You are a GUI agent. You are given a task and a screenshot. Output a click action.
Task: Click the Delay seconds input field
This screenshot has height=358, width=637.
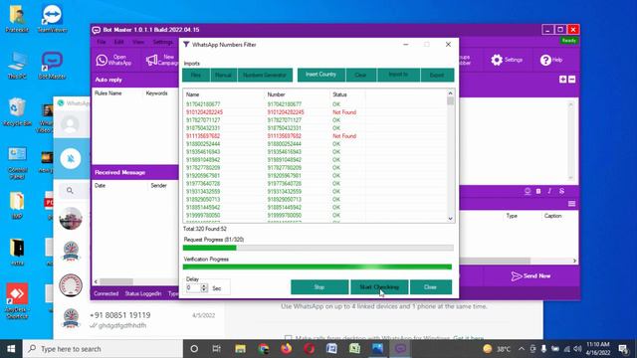point(193,287)
